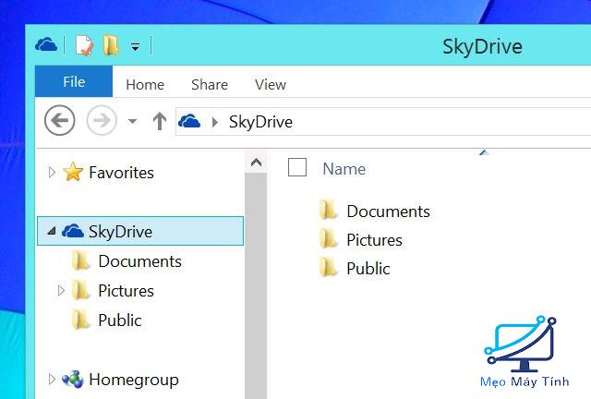The image size is (591, 399).
Task: Click the Properties icon in quick access toolbar
Action: pyautogui.click(x=84, y=45)
